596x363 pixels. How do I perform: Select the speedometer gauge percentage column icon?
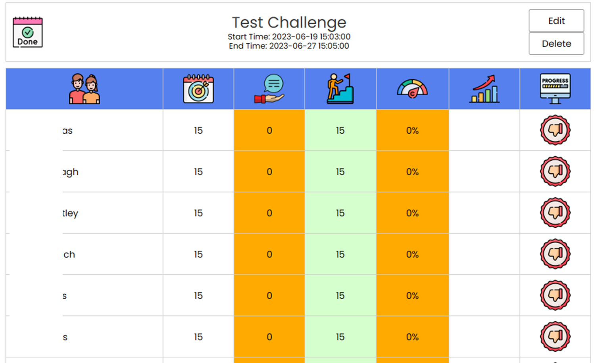tap(412, 88)
